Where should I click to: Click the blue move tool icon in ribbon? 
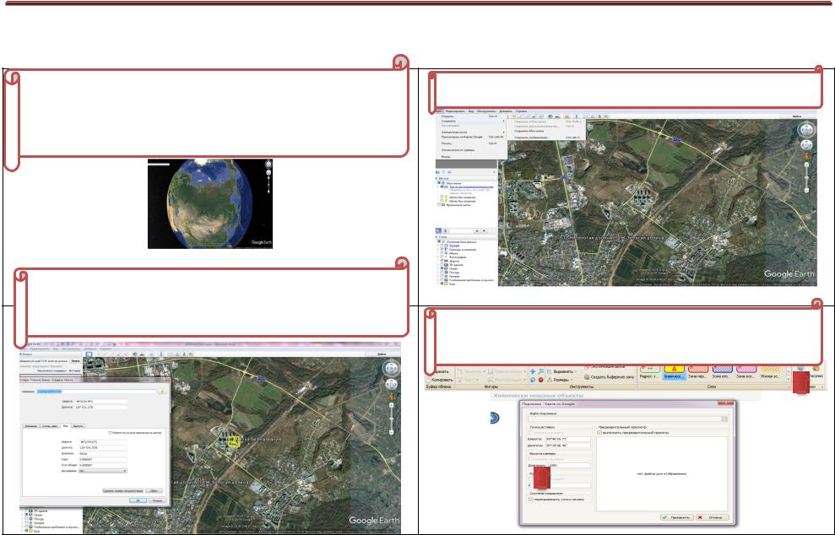[x=533, y=371]
